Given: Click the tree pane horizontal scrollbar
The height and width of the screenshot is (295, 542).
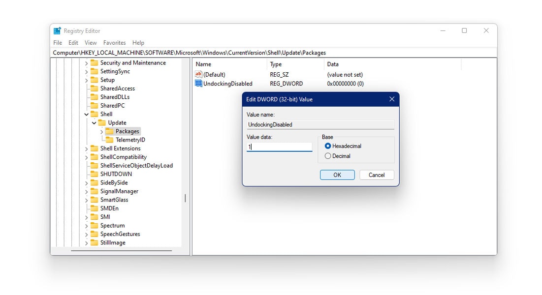Looking at the screenshot, I should point(121,251).
